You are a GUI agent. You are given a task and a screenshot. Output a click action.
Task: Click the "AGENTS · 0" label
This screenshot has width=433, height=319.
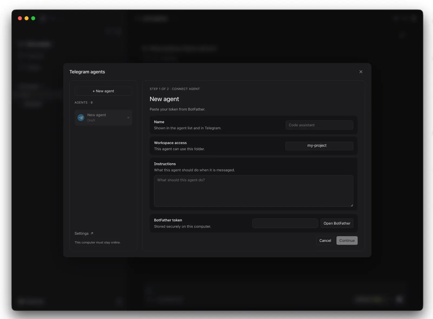(x=84, y=103)
